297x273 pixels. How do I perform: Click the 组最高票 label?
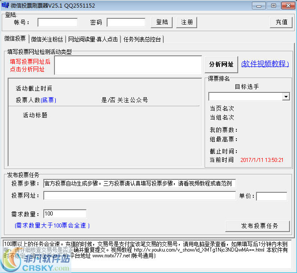click(223, 140)
